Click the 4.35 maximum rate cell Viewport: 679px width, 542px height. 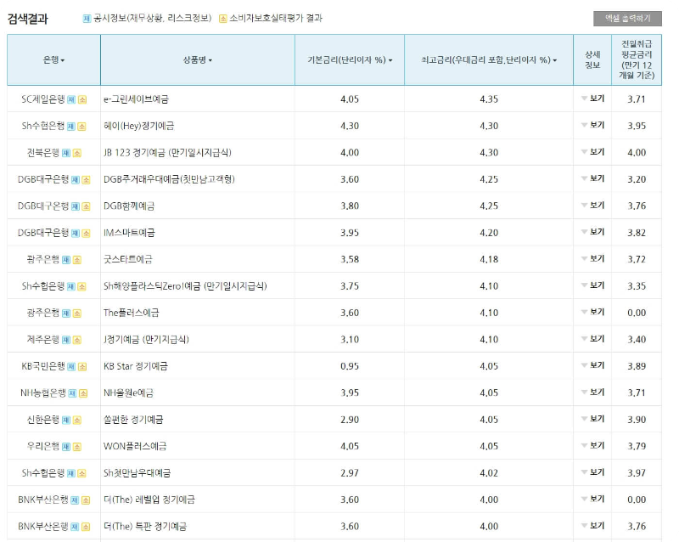[x=489, y=99]
